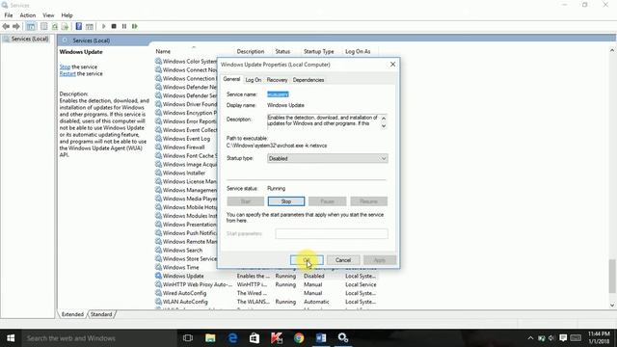
Task: Click the Start parameters input field
Action: pyautogui.click(x=332, y=233)
